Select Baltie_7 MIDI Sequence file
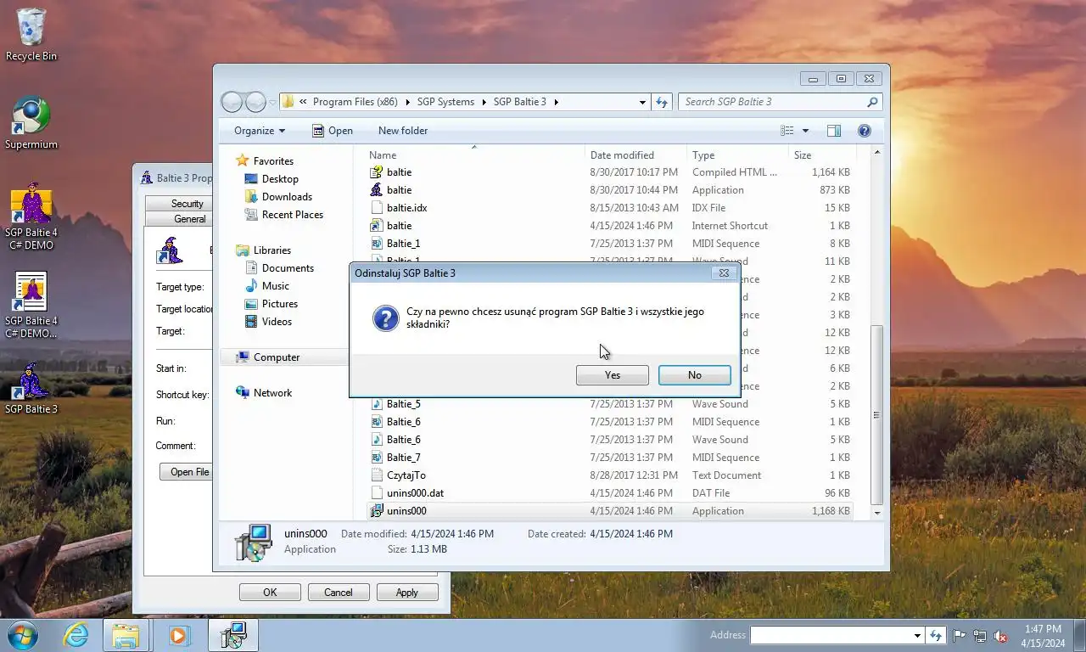Viewport: 1086px width, 652px height. pos(609,458)
